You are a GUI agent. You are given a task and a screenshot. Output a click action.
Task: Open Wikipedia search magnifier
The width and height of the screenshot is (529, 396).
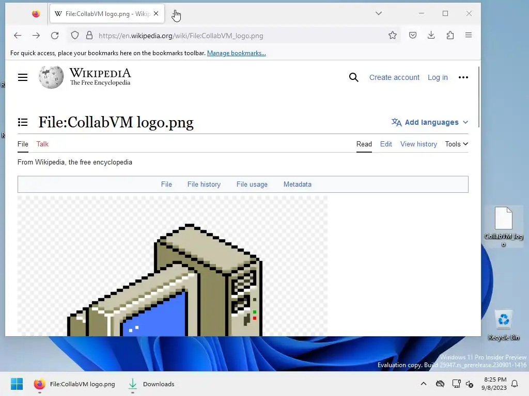[x=353, y=77]
